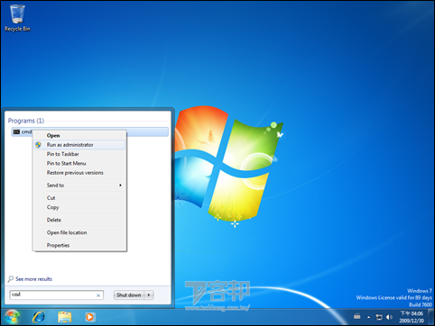Select Send to in the context menu

(79, 186)
